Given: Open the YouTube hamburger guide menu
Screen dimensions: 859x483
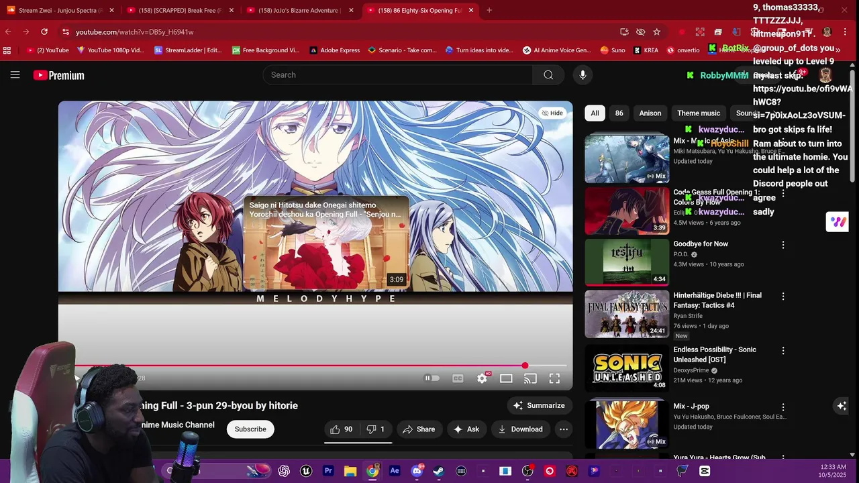Looking at the screenshot, I should pos(15,75).
